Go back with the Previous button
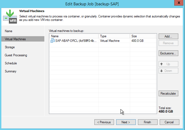Image resolution: width=185 pixels, height=130 pixels. [104, 122]
